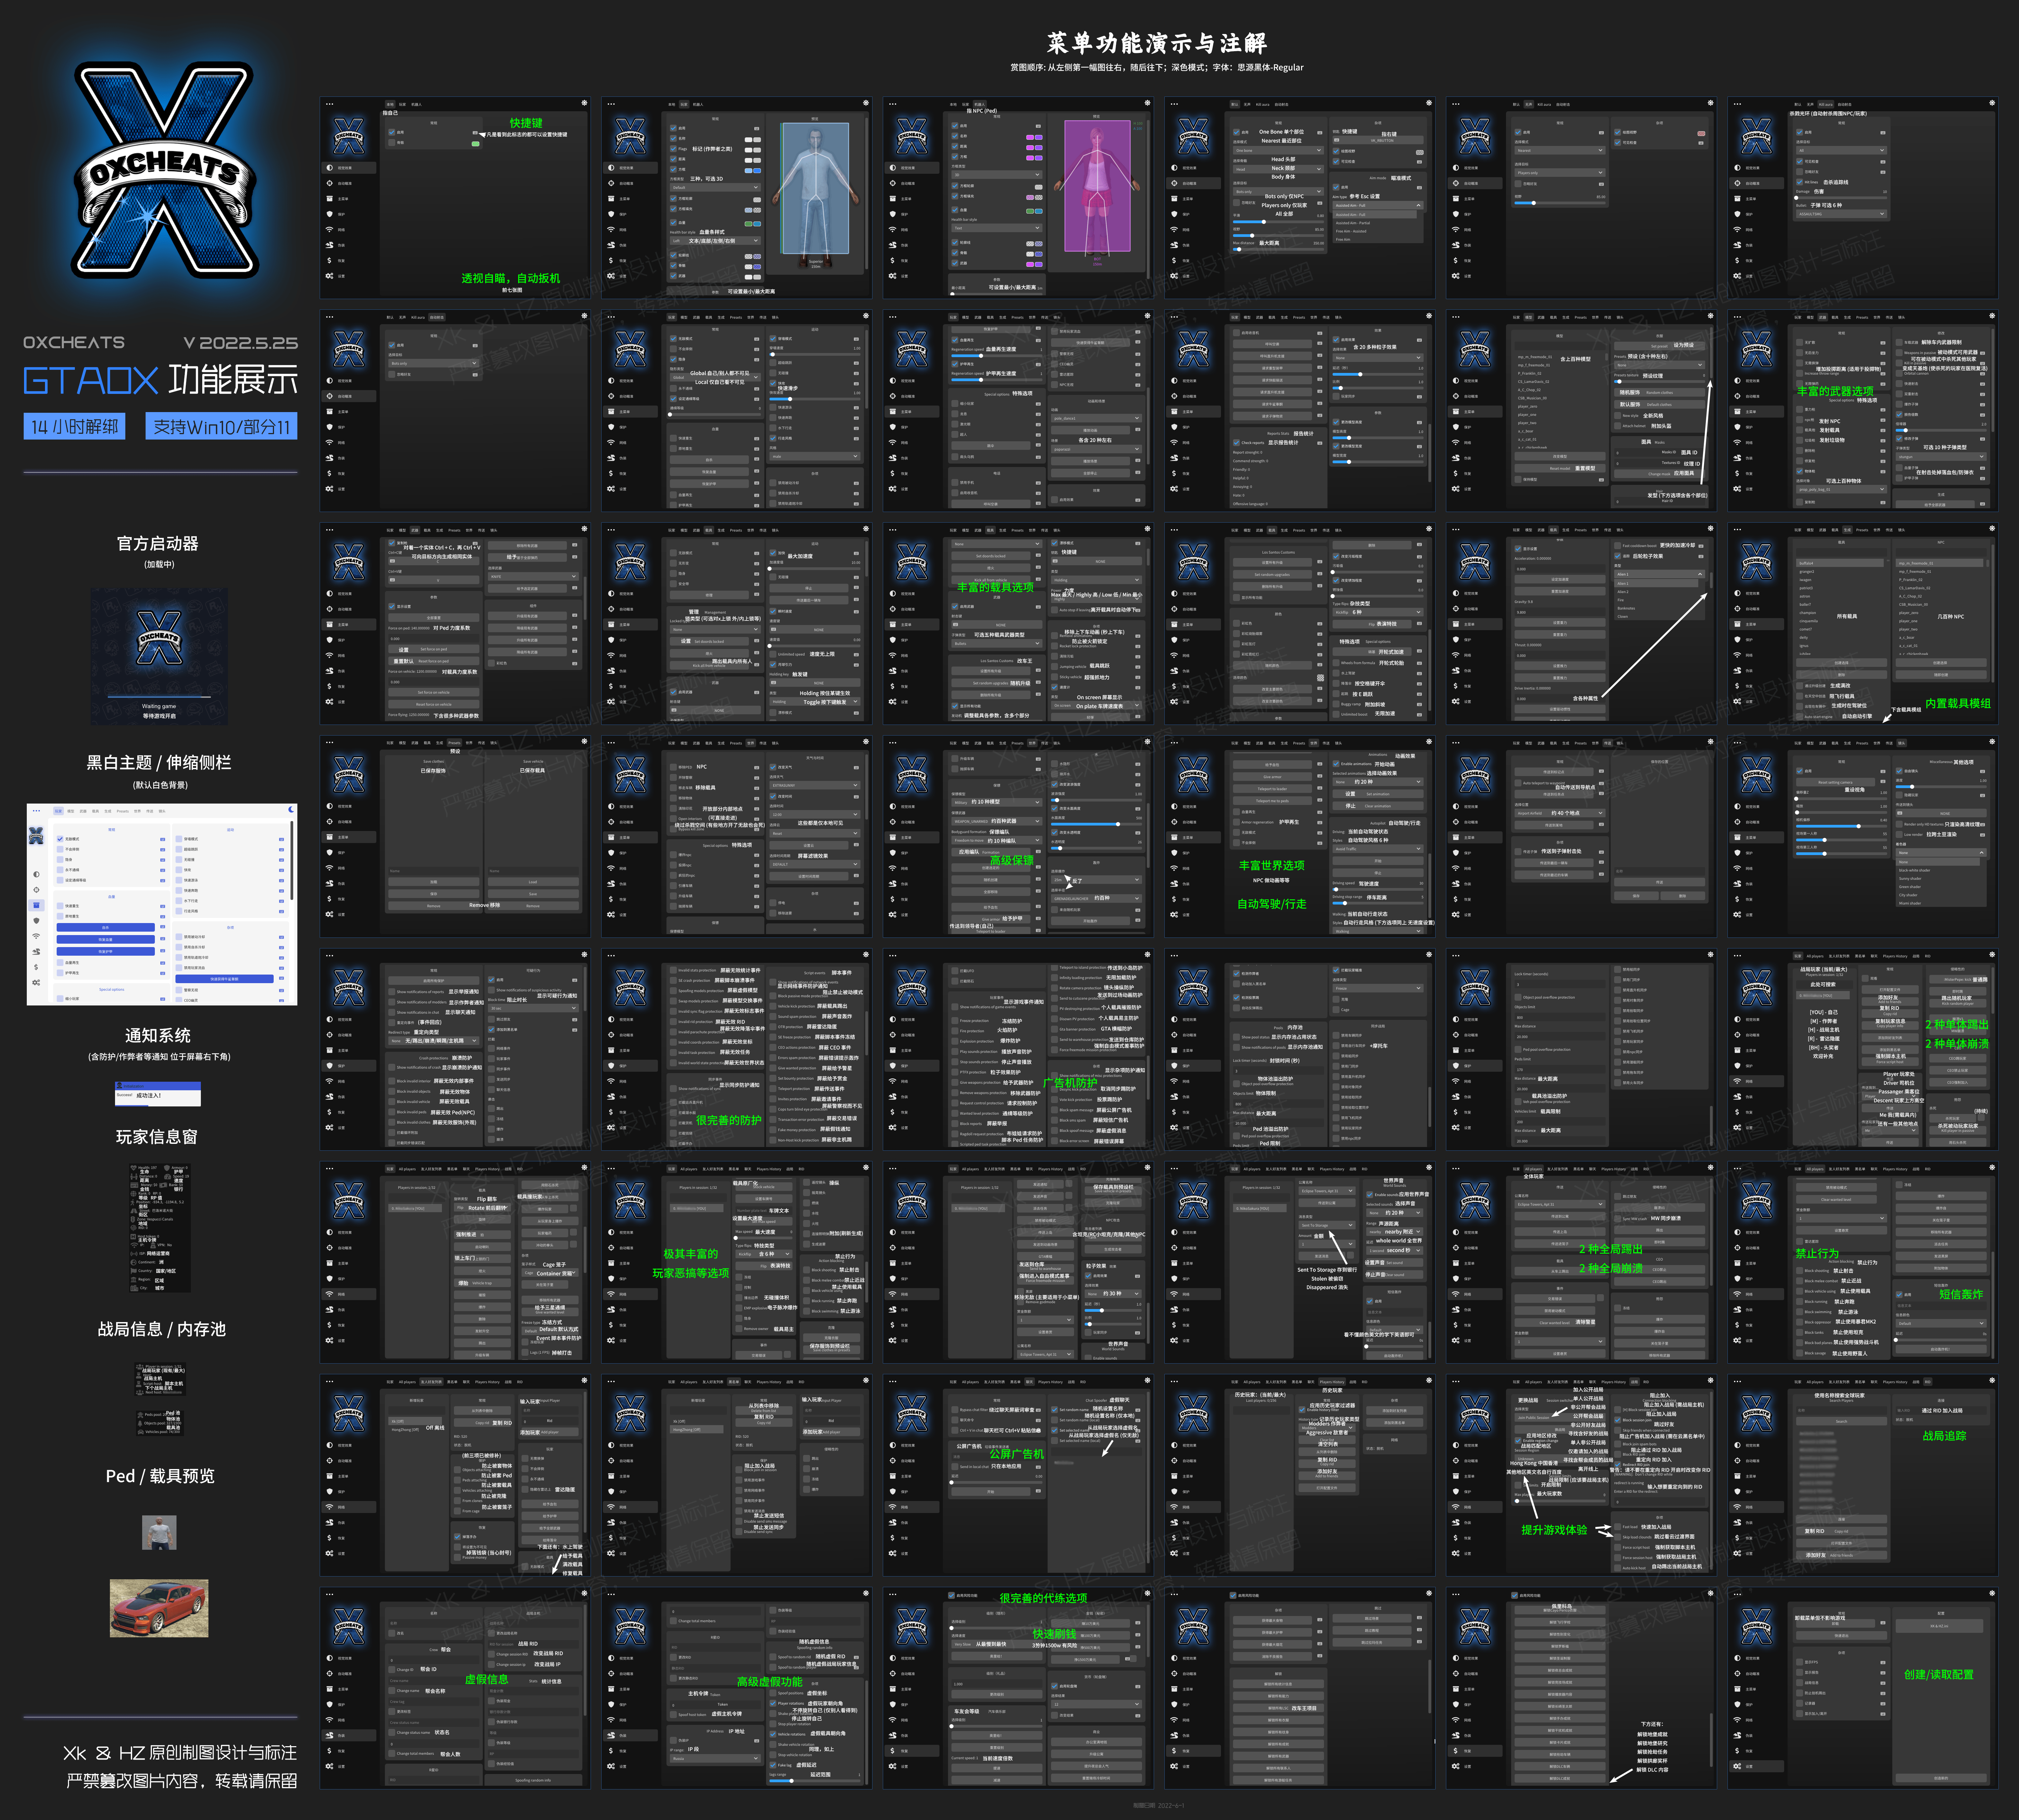Expand the 'One bone' selection mode dropdown
This screenshot has height=1820, width=2019.
pyautogui.click(x=1279, y=150)
